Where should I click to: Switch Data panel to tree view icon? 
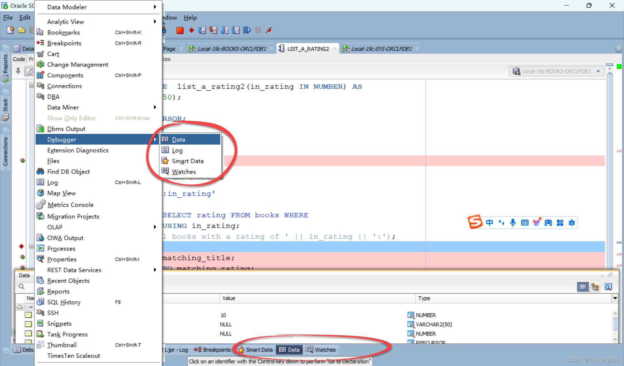coord(595,287)
